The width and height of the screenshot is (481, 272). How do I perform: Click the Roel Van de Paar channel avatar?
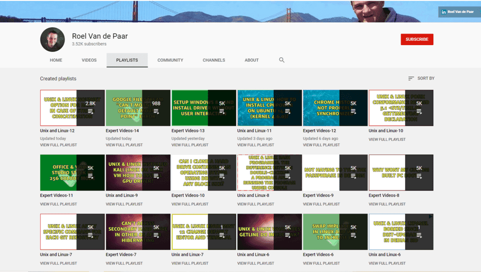[x=52, y=39]
